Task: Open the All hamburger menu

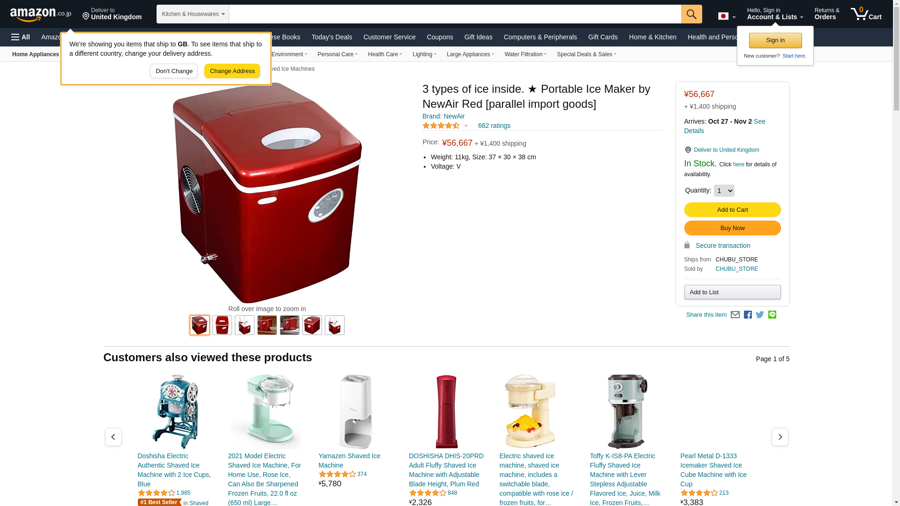Action: (21, 37)
